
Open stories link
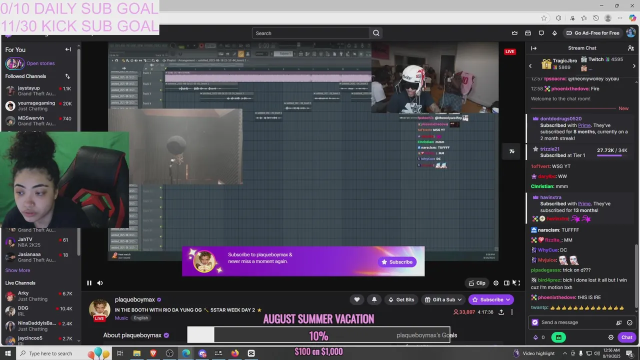[40, 63]
